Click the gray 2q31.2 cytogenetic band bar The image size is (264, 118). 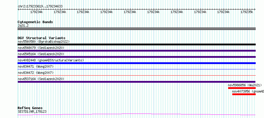[136, 29]
